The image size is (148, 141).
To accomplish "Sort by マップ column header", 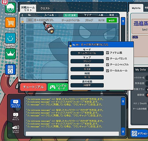I will pos(88,15).
